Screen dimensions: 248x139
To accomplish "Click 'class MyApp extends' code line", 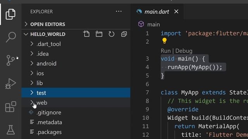I will click(193, 93).
